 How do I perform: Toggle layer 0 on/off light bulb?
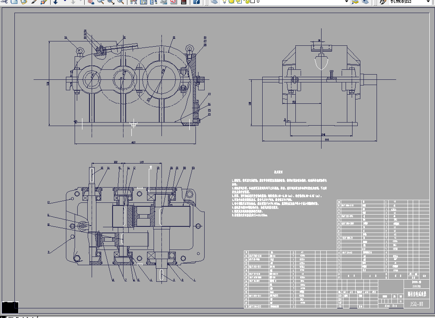[225, 2]
